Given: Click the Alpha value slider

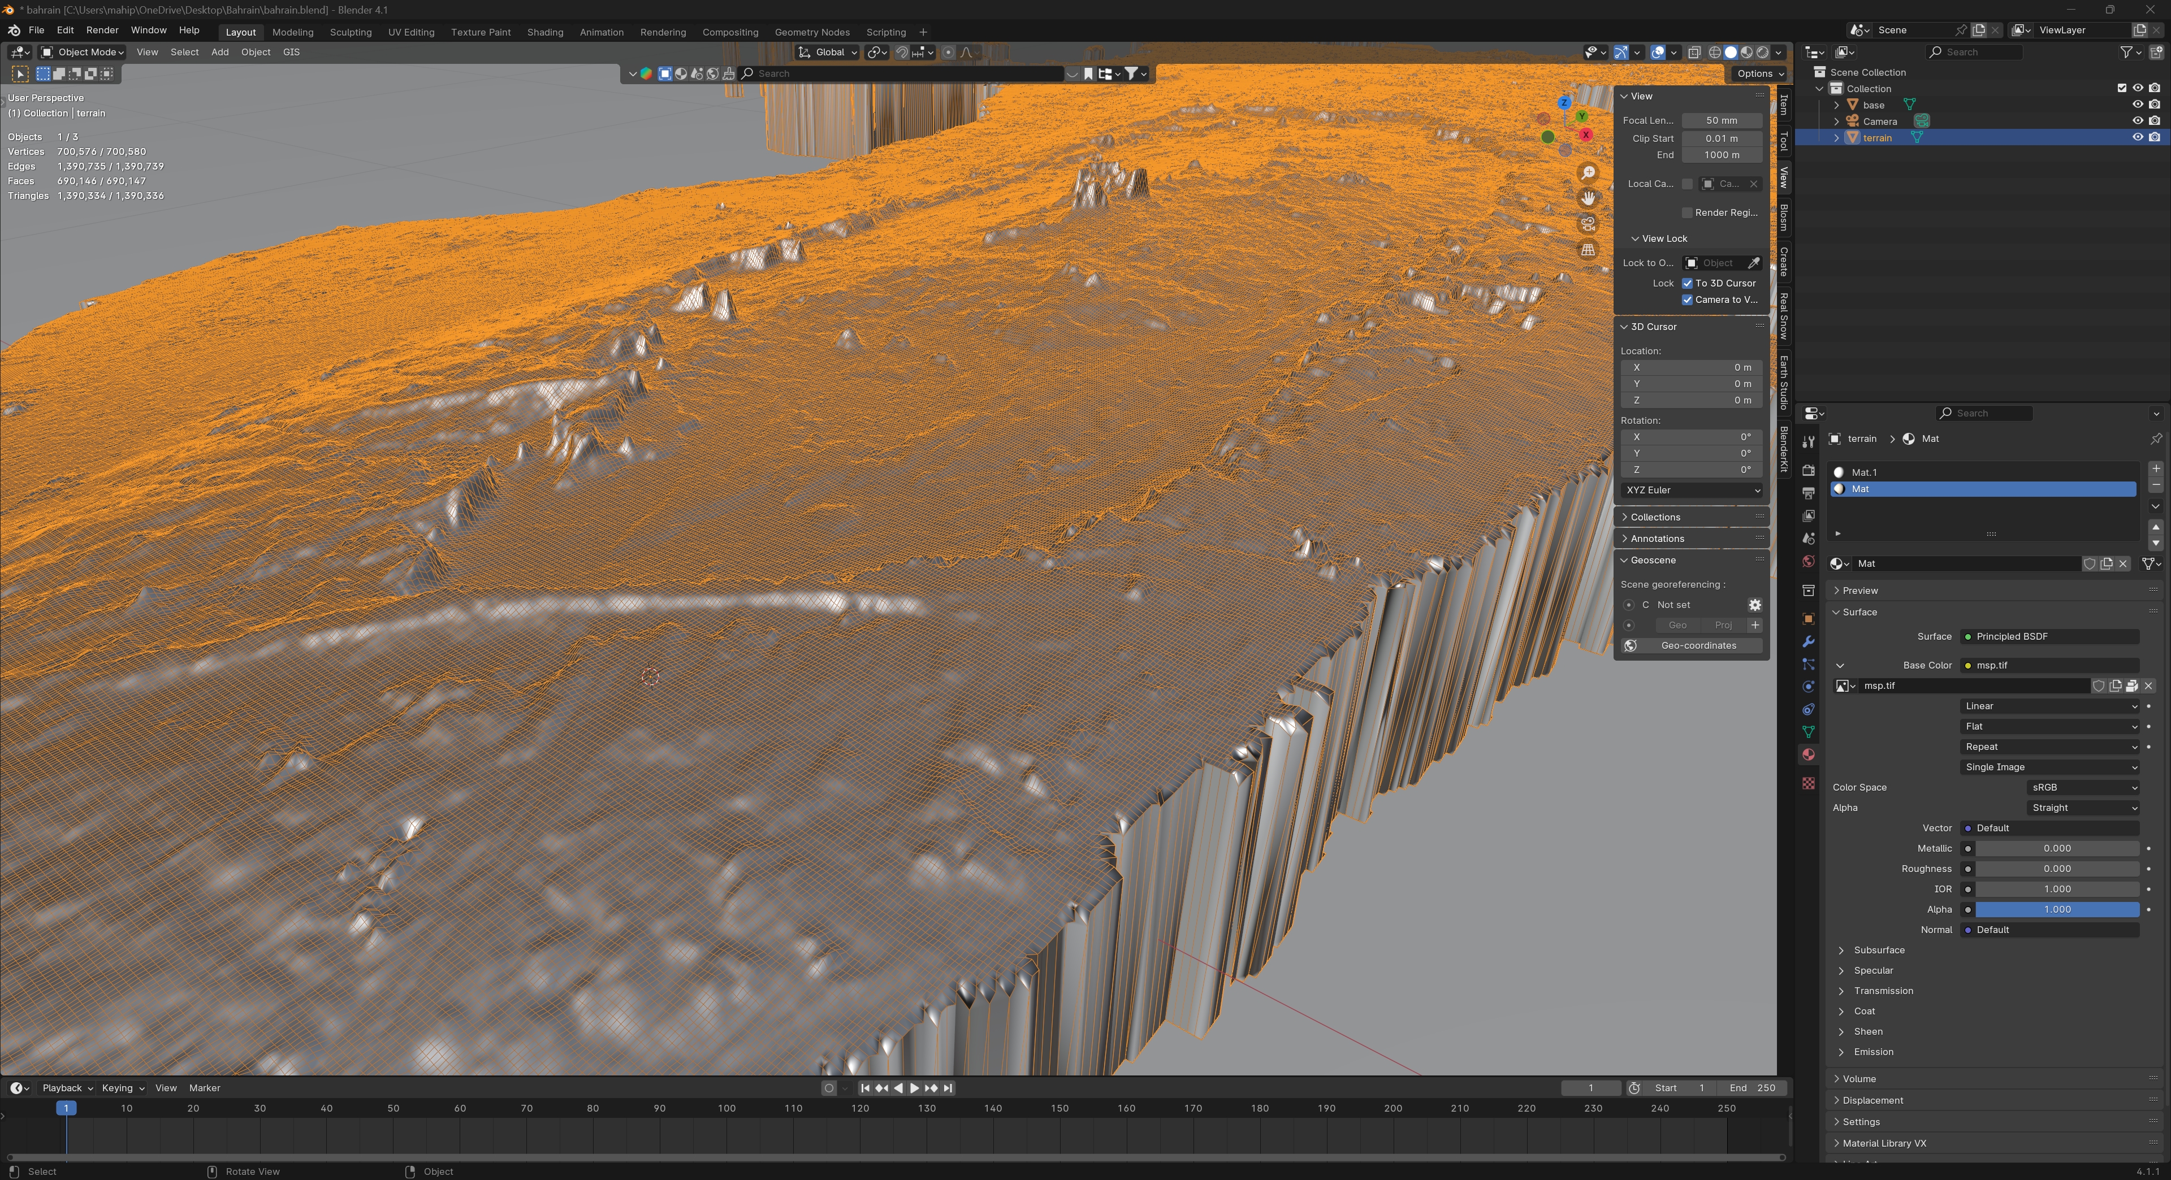Looking at the screenshot, I should [x=2056, y=910].
